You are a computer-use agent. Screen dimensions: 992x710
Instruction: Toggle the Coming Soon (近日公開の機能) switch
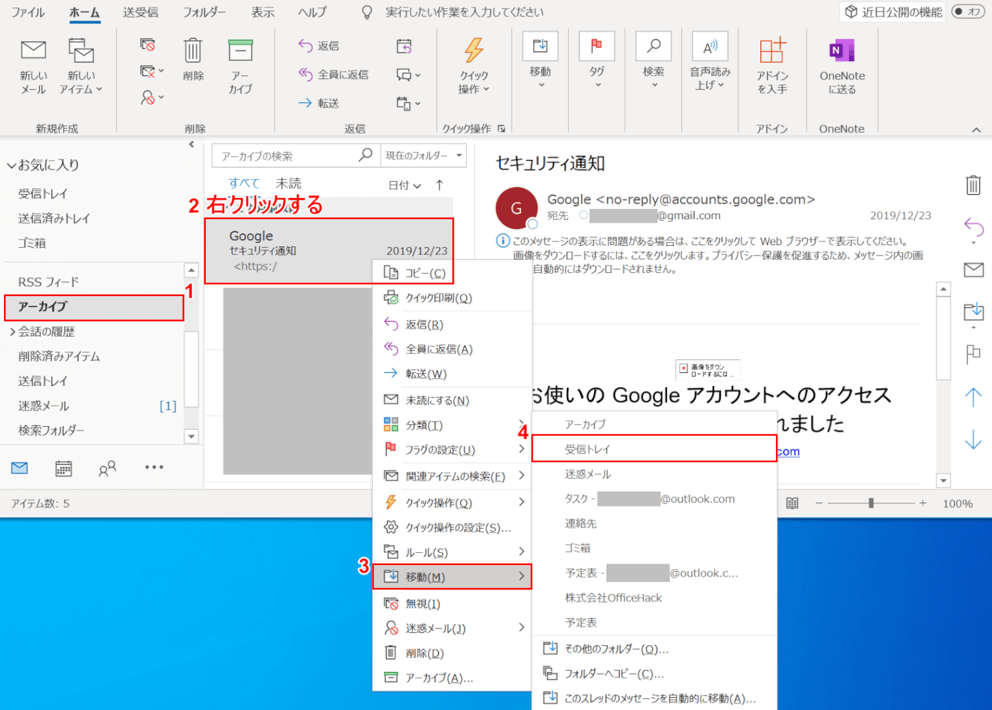coord(967,12)
